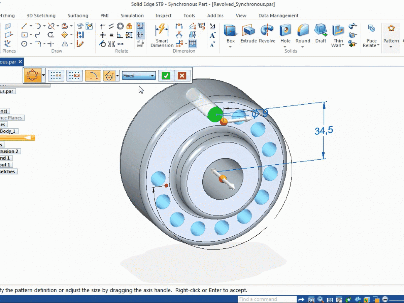The height and width of the screenshot is (303, 404).
Task: Open the Fixed pattern spacing dropdown
Action: click(139, 76)
